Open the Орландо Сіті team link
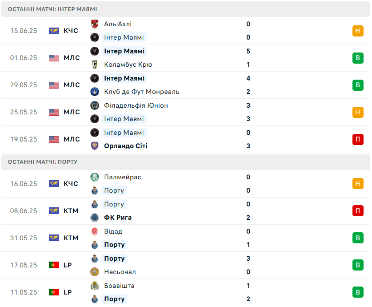The width and height of the screenshot is (372, 307). (126, 146)
